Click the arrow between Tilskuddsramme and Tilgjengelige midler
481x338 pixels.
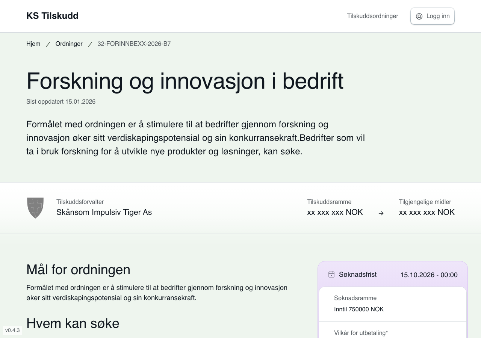[x=381, y=213]
